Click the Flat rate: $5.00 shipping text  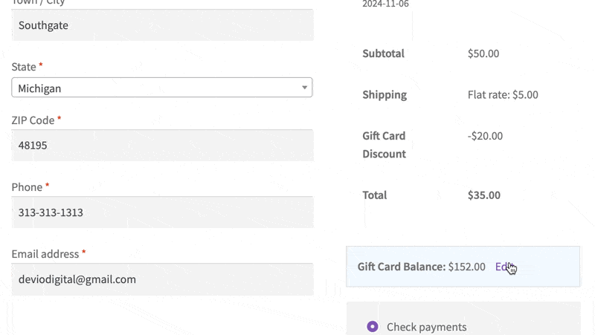503,94
